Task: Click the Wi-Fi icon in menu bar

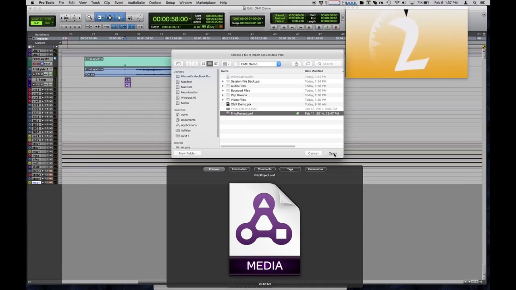Action: [x=396, y=3]
